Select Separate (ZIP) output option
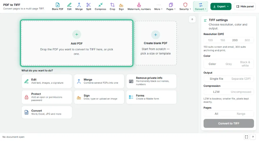 [241, 79]
